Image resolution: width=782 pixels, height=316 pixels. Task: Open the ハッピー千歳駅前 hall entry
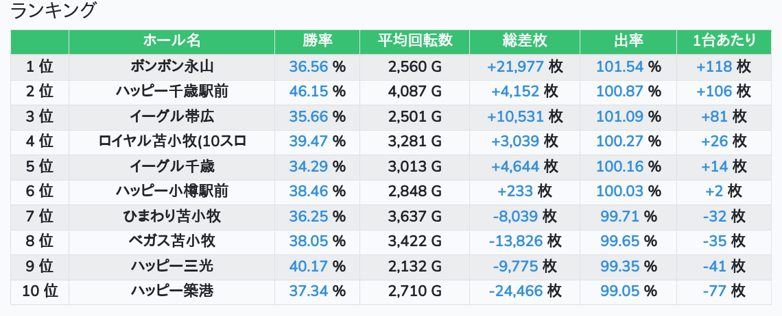(x=172, y=91)
